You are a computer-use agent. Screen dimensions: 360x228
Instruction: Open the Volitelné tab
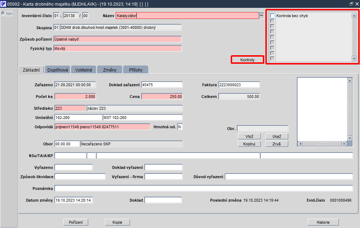coord(84,70)
